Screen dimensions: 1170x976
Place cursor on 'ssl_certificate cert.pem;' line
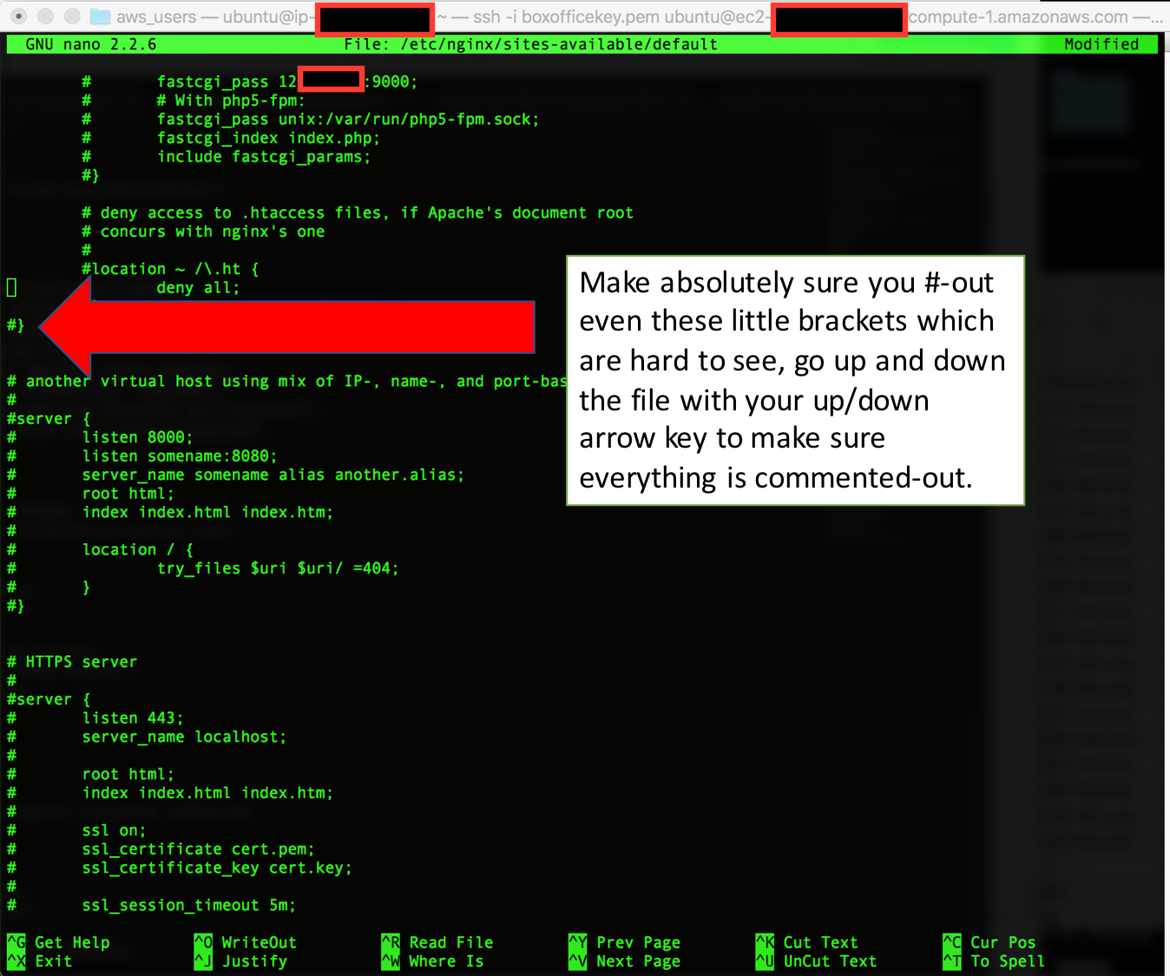[x=198, y=849]
